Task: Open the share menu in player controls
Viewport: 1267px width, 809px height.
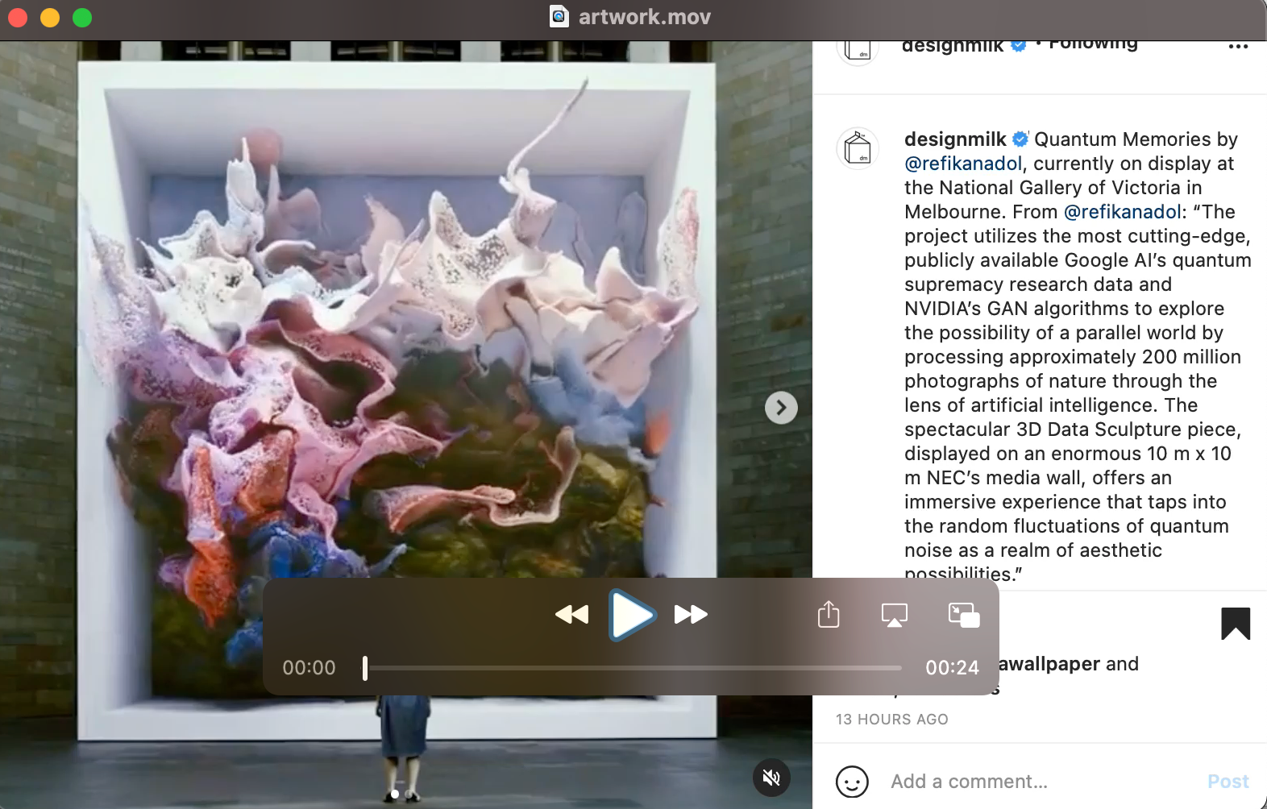Action: (x=829, y=614)
